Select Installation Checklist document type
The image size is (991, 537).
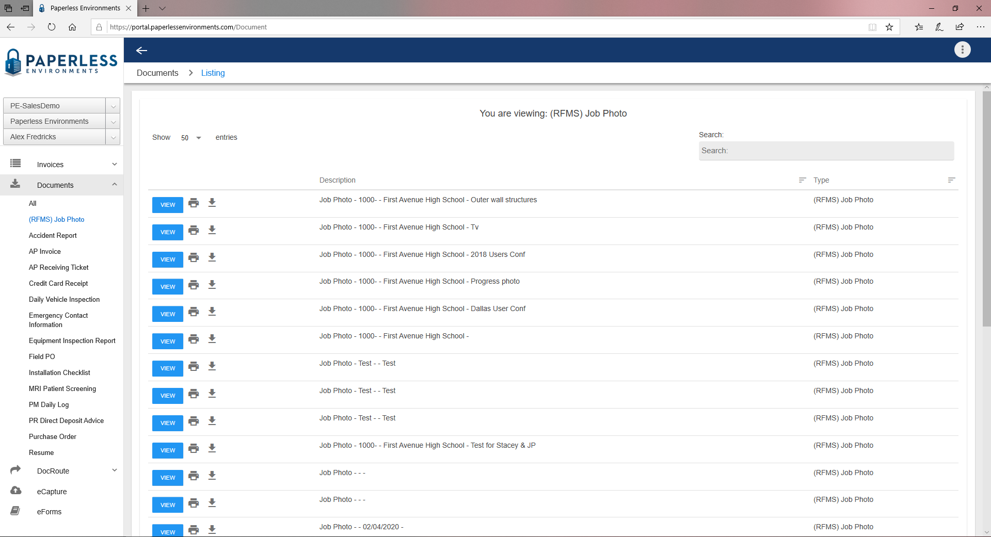pos(59,372)
